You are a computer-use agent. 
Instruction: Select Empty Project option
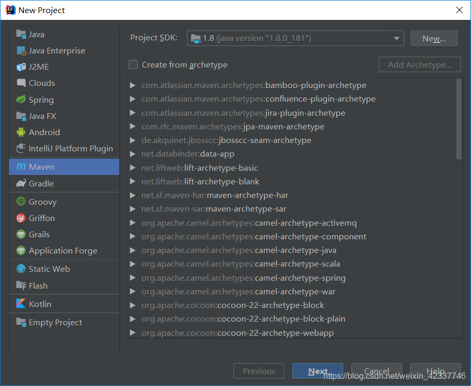[64, 322]
